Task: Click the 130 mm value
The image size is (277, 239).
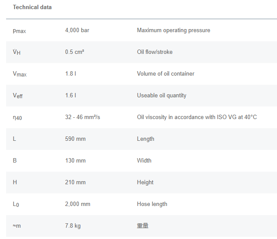Action: click(75, 161)
